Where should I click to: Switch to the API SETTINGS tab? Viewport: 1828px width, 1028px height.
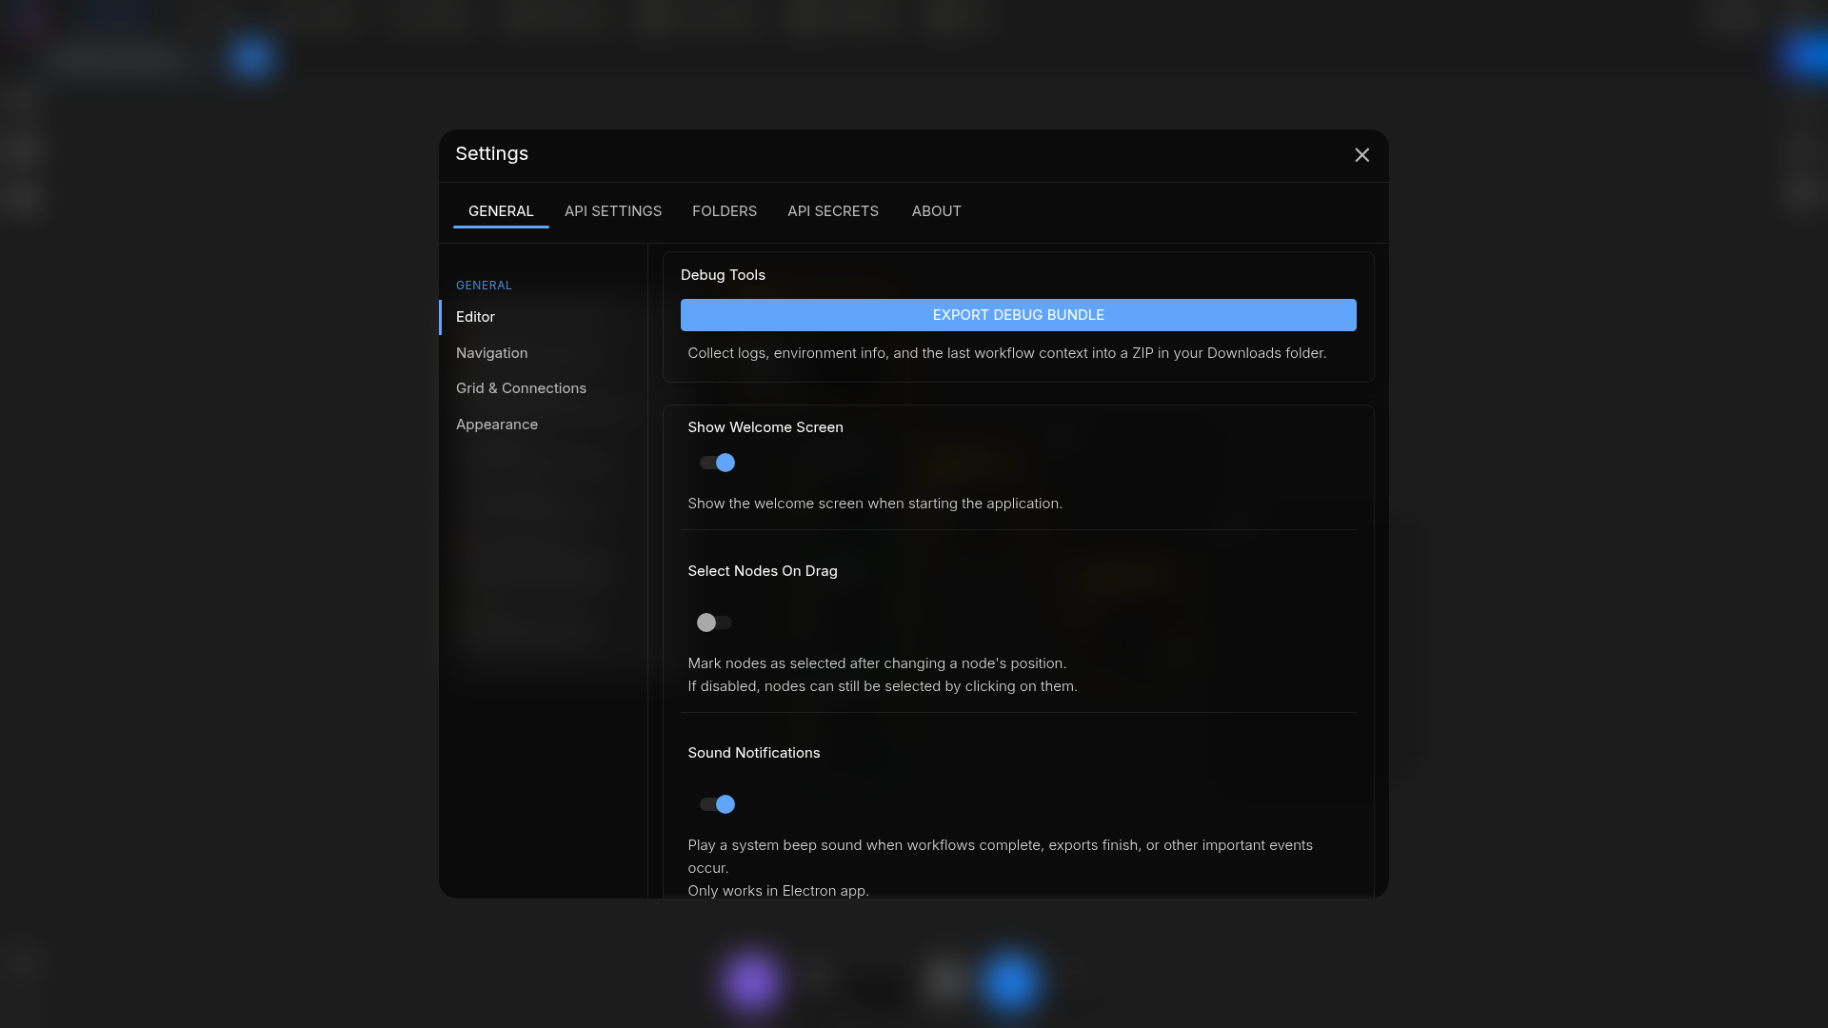click(x=612, y=211)
